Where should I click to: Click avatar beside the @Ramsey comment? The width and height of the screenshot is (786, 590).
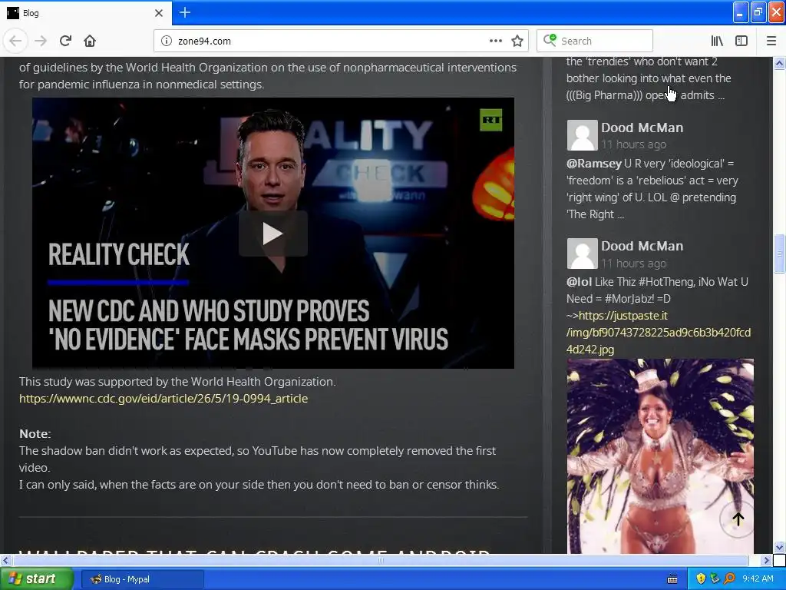(582, 135)
